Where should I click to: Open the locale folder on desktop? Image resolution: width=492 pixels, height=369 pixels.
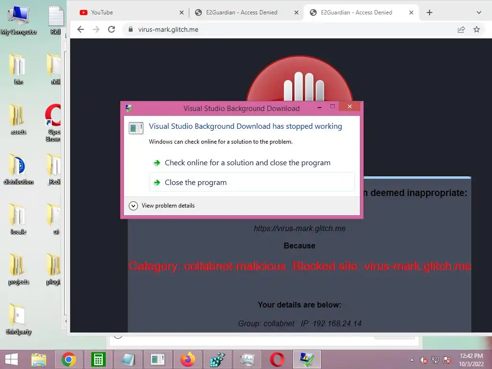(18, 219)
